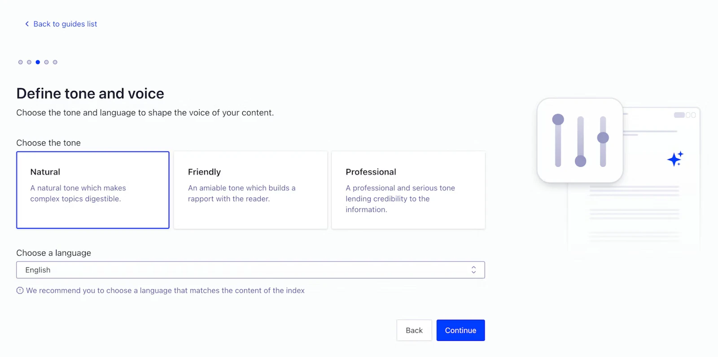718x357 pixels.
Task: Choose the Friendly tone card
Action: [250, 190]
